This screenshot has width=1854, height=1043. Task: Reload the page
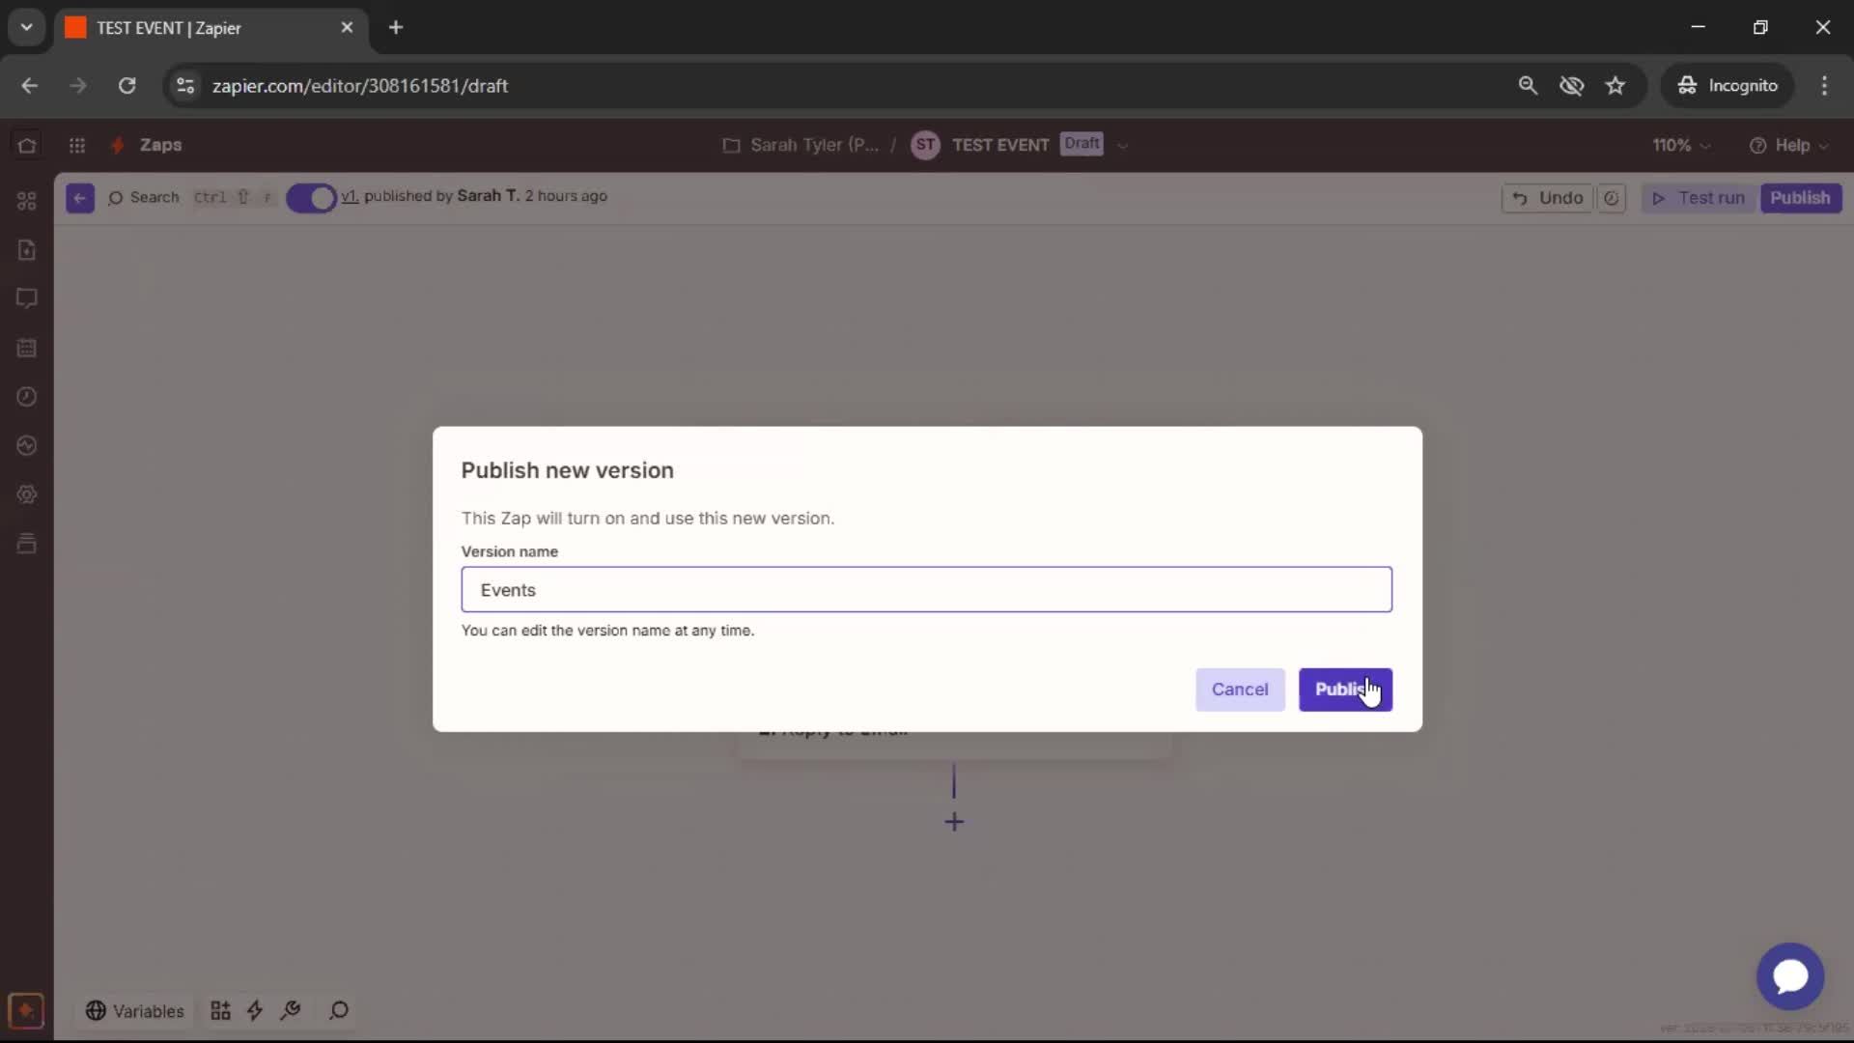[126, 86]
